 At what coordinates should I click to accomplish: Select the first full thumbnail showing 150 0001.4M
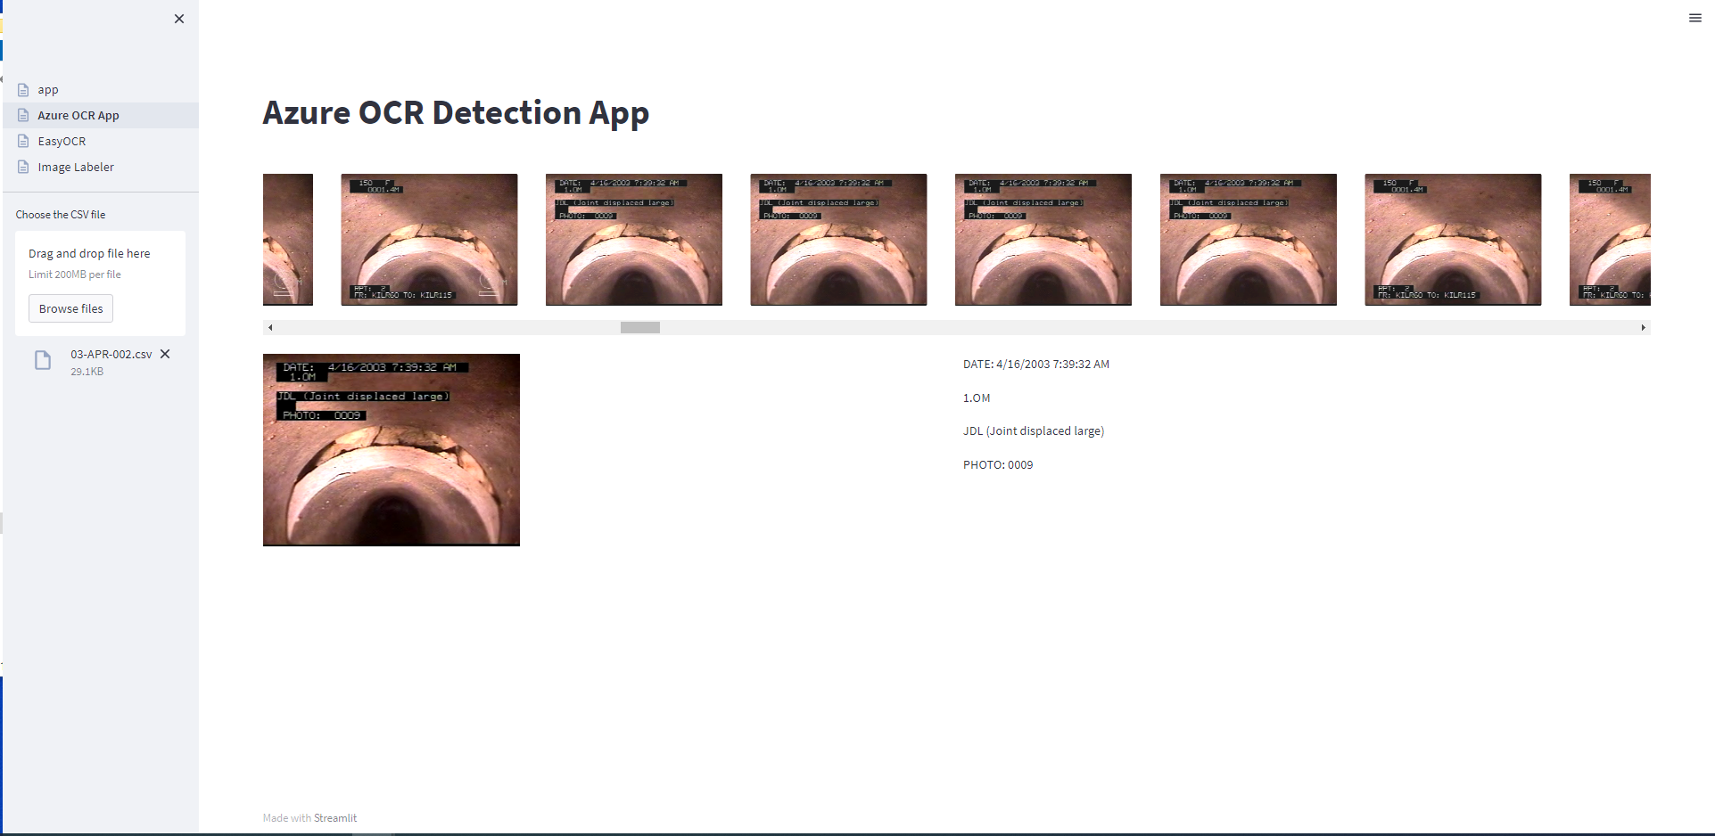coord(429,240)
